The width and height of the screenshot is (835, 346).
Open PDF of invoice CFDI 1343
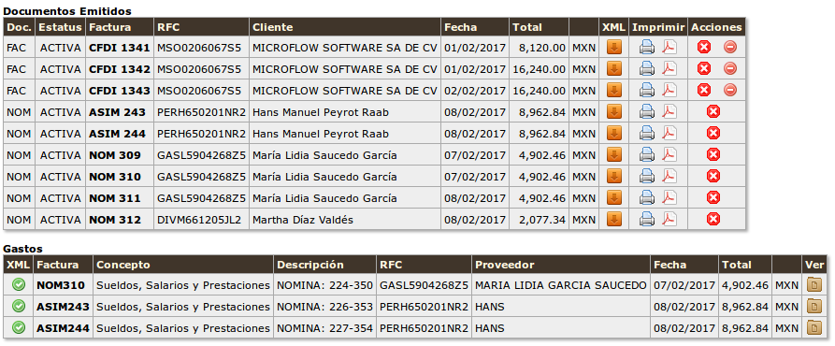(669, 90)
